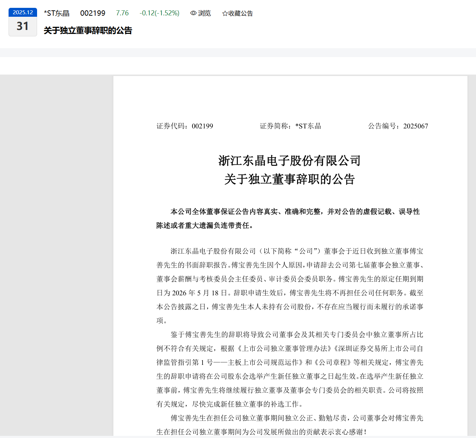Click the day number 31

click(23, 26)
